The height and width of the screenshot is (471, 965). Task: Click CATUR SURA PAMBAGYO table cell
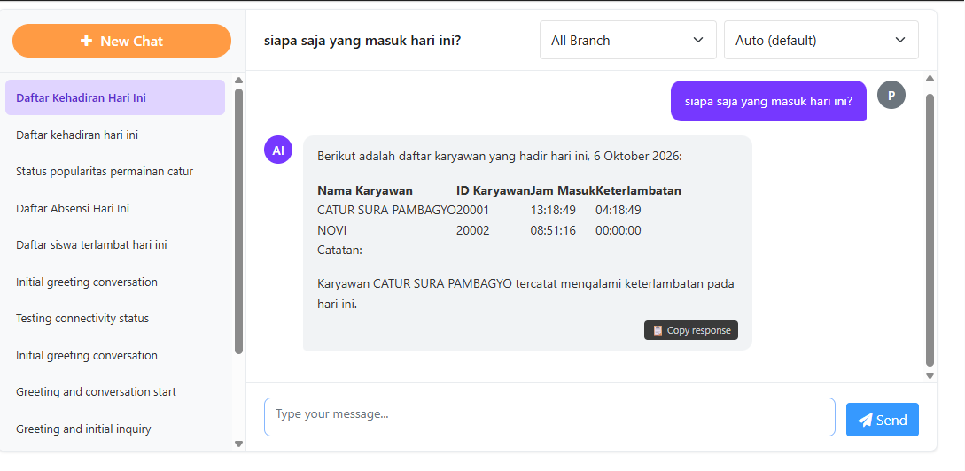tap(386, 211)
